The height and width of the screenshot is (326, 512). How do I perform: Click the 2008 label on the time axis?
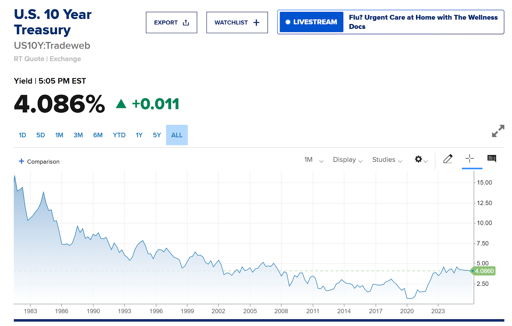pyautogui.click(x=281, y=311)
